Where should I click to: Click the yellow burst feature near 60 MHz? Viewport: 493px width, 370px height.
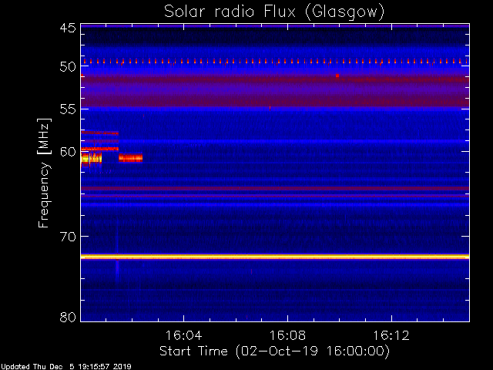point(91,158)
